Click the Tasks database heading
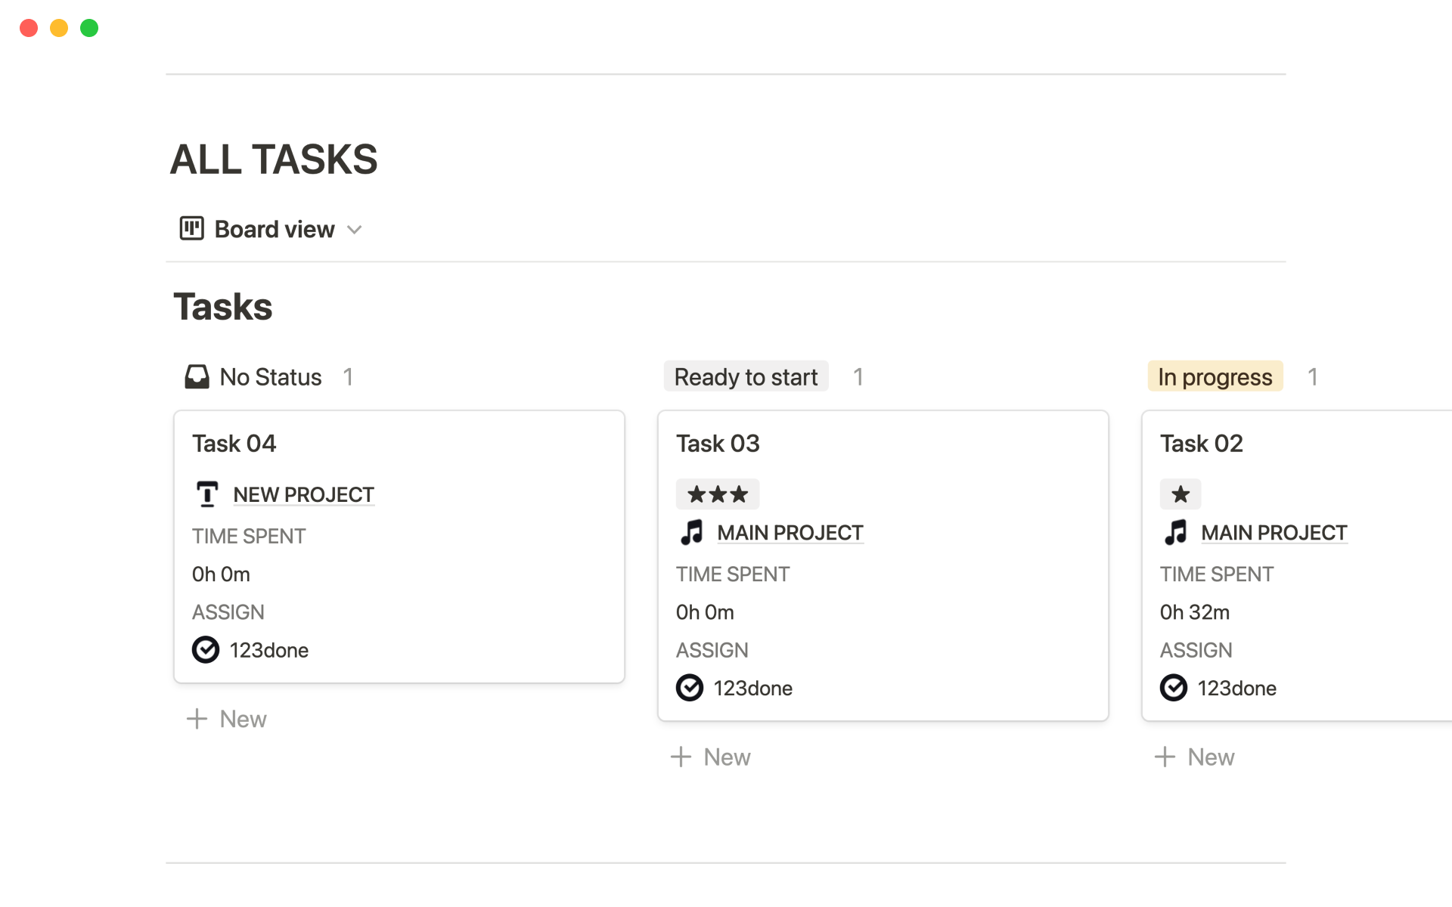Image resolution: width=1452 pixels, height=907 pixels. pyautogui.click(x=223, y=307)
